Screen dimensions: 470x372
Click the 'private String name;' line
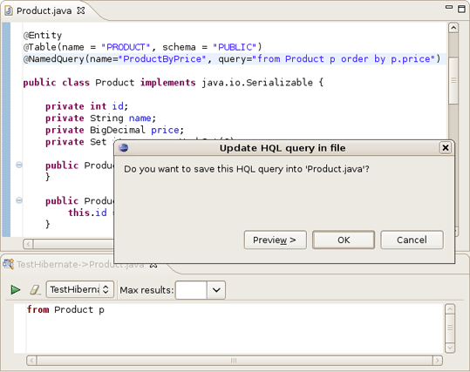coord(101,118)
